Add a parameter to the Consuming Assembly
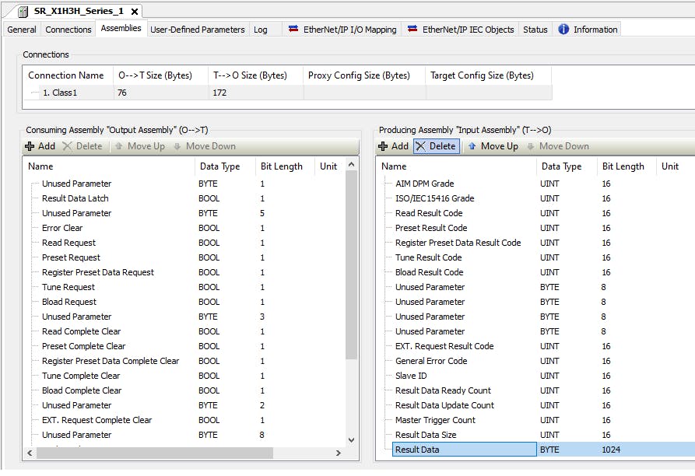The width and height of the screenshot is (695, 476). (x=40, y=146)
